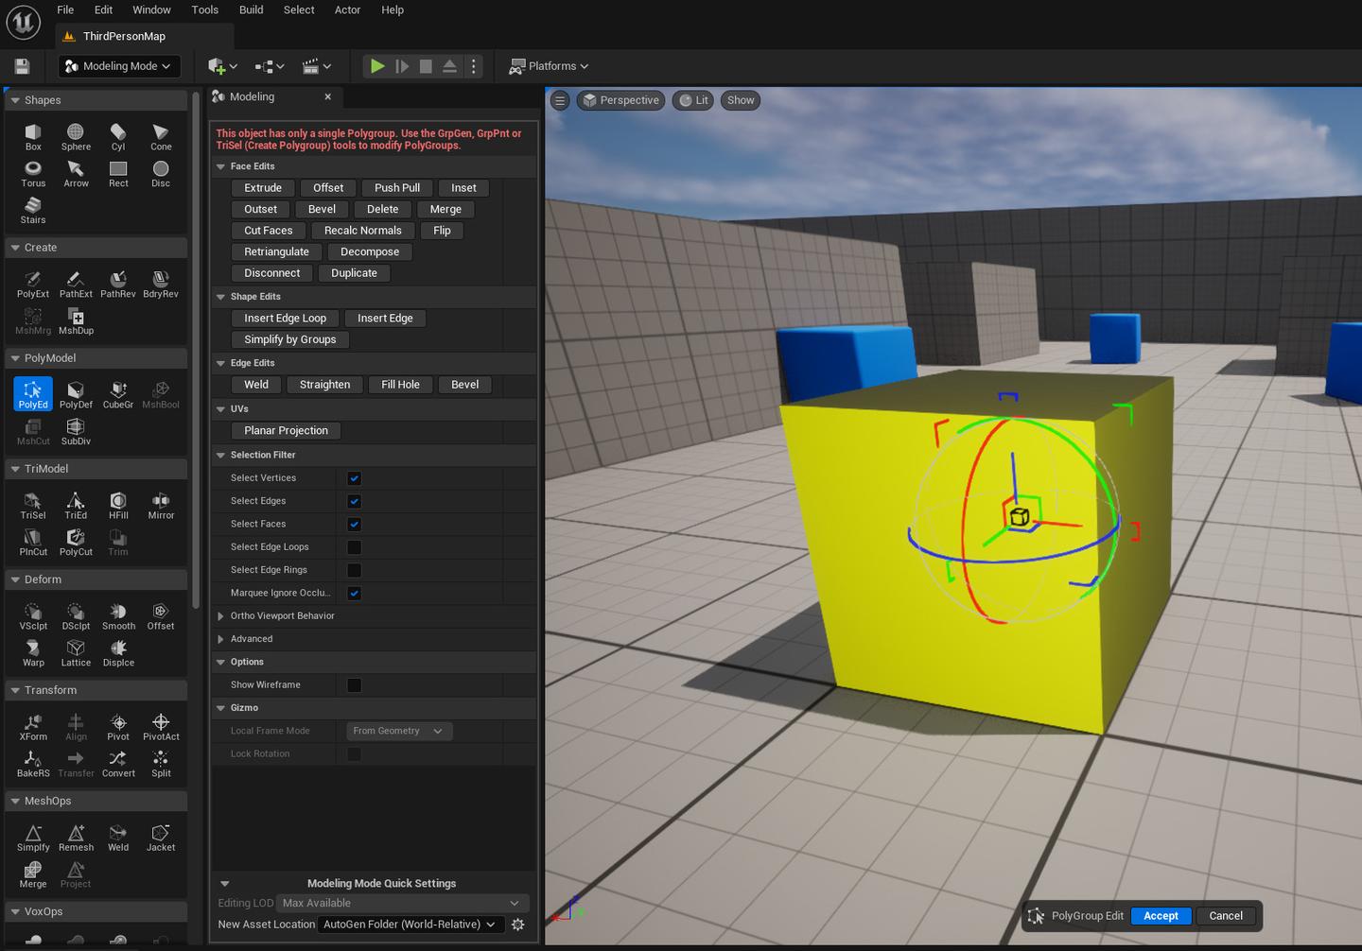Uncheck the Select Vertices checkbox
Viewport: 1362px width, 951px height.
click(354, 478)
